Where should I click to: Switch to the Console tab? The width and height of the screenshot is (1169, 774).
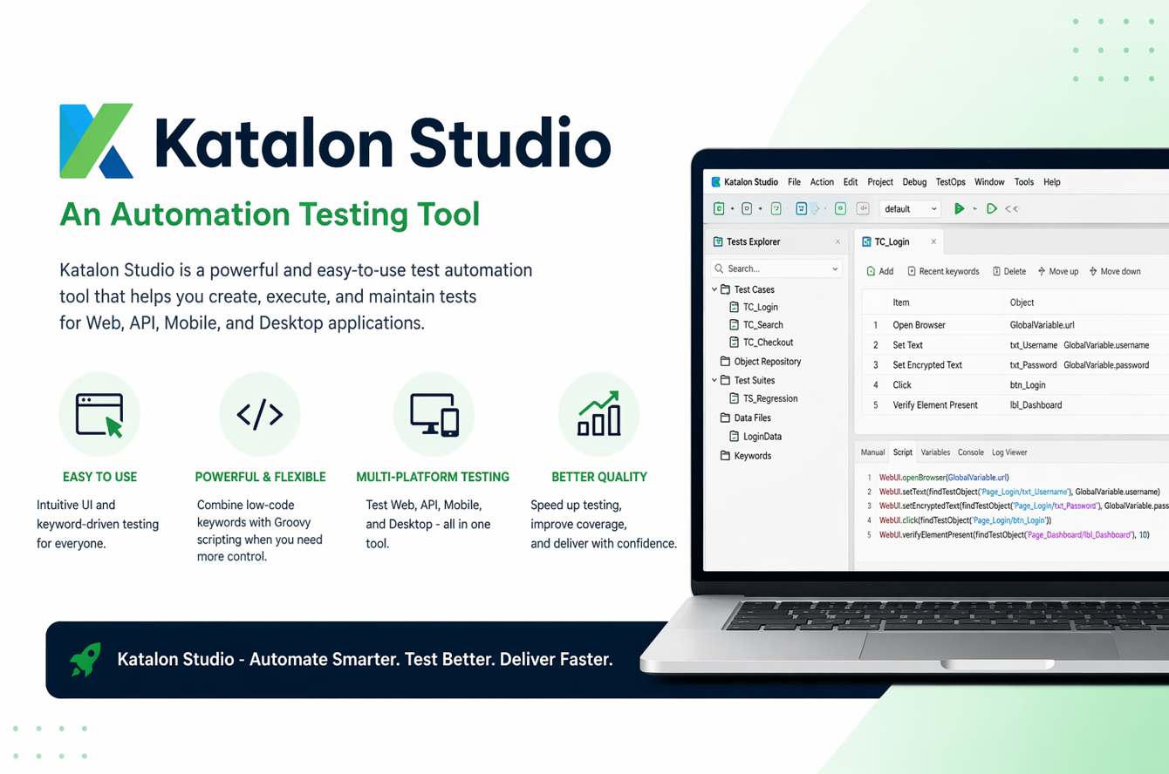click(x=971, y=452)
